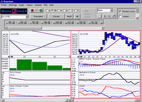Click the disabled Cr button
Image resolution: width=142 pixels, height=102 pixels.
(99, 16)
